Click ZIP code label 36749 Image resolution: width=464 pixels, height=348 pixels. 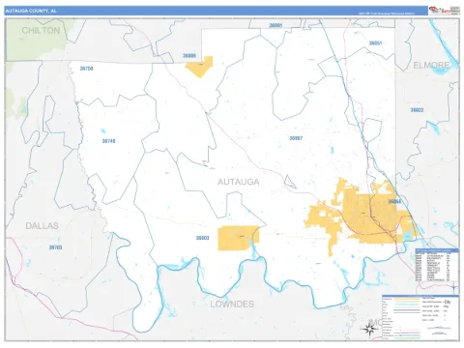108,141
